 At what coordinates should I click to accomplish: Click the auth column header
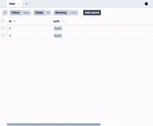point(56,21)
